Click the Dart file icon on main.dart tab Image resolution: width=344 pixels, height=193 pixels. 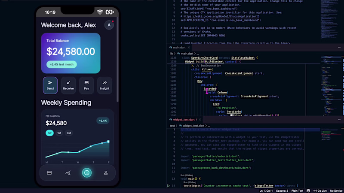170,48
